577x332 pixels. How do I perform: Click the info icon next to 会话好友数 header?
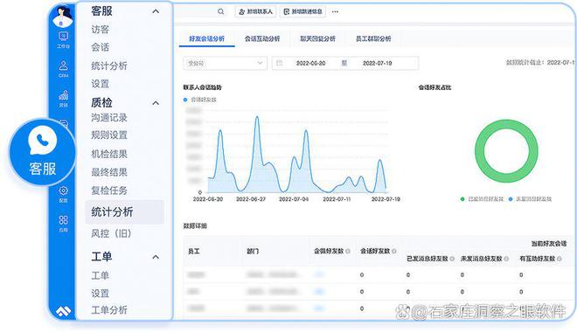[x=394, y=251]
